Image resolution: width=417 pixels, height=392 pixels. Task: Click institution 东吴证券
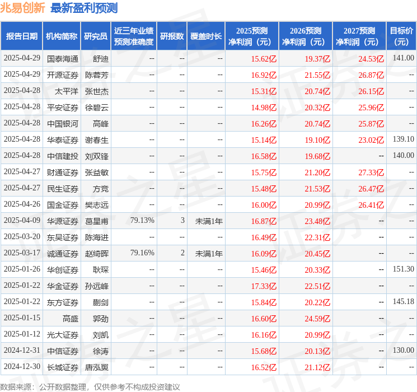pyautogui.click(x=63, y=237)
